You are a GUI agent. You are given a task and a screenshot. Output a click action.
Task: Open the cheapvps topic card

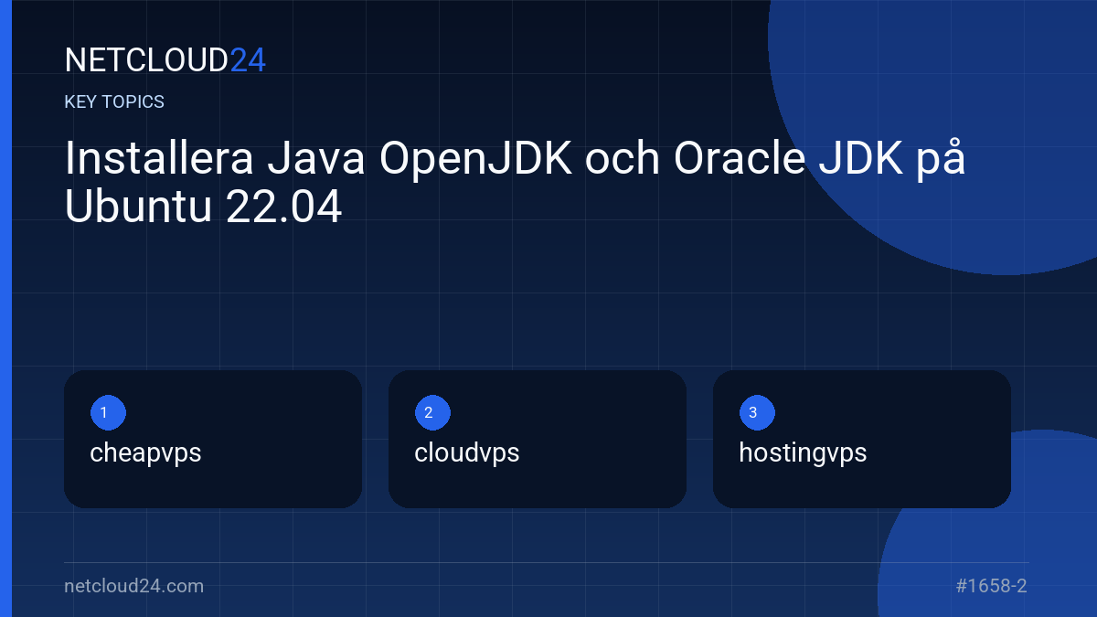pyautogui.click(x=213, y=439)
